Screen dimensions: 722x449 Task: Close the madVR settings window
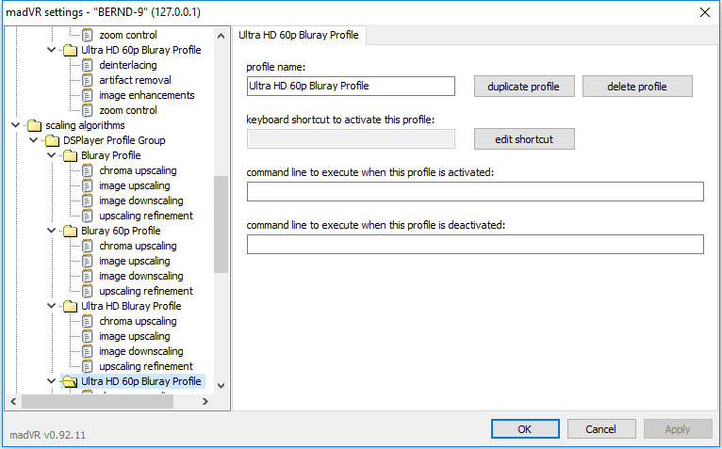pos(705,12)
